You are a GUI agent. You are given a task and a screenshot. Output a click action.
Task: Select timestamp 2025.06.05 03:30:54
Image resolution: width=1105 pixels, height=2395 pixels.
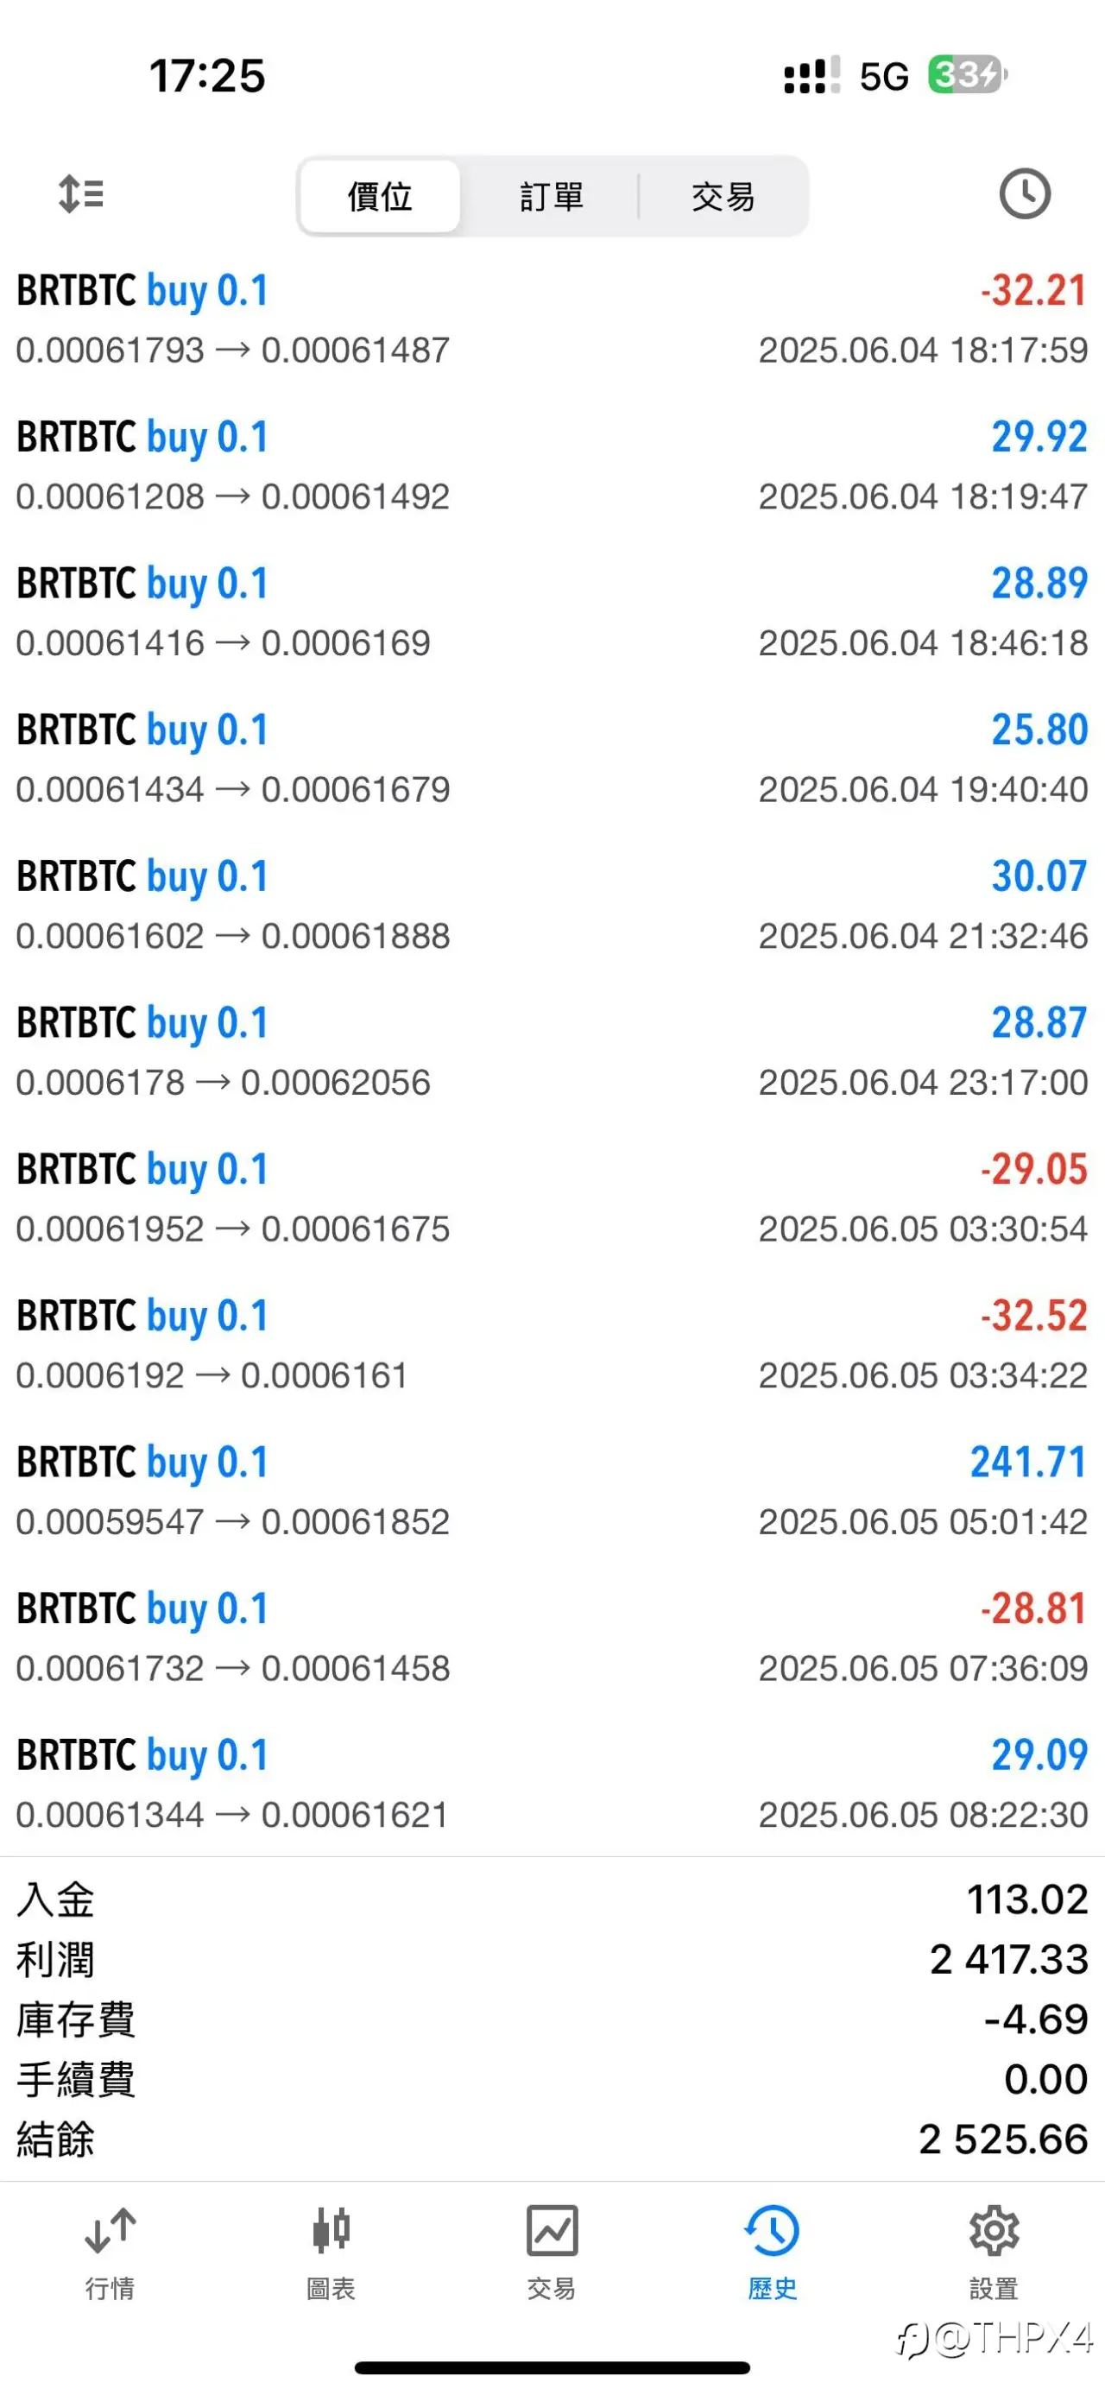[x=923, y=1229]
